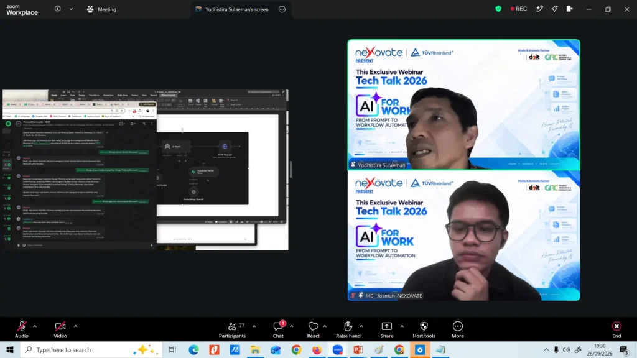
Task: Open the volume control in tray
Action: (x=566, y=349)
